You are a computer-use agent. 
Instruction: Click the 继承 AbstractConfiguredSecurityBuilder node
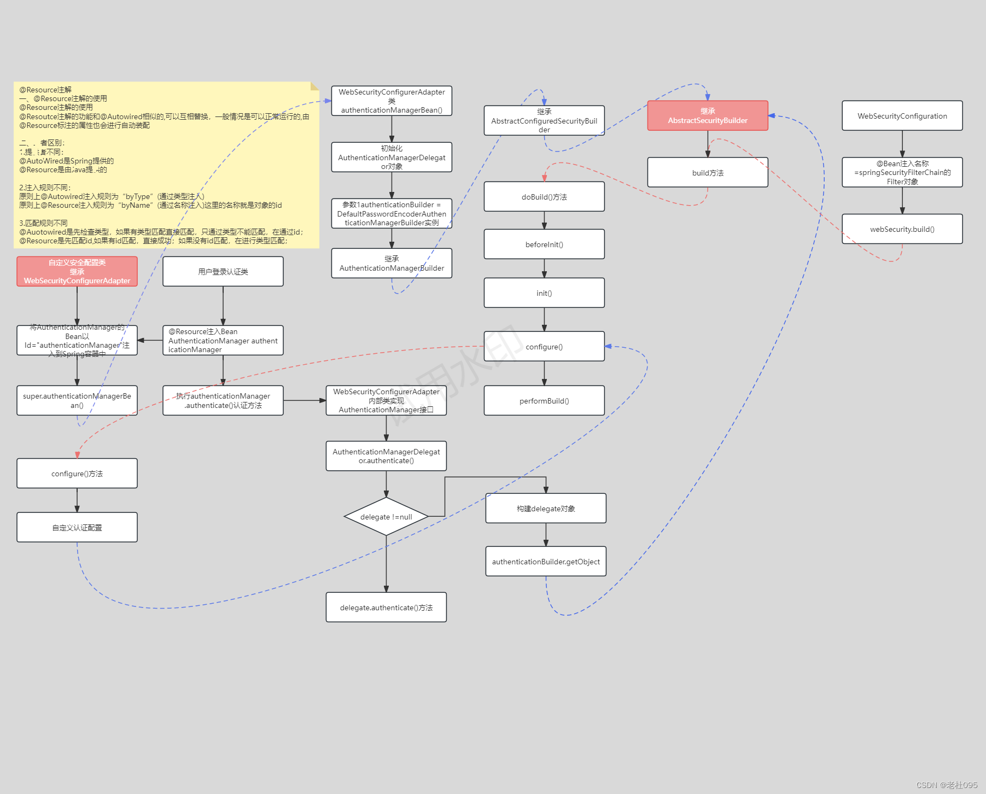pos(544,121)
